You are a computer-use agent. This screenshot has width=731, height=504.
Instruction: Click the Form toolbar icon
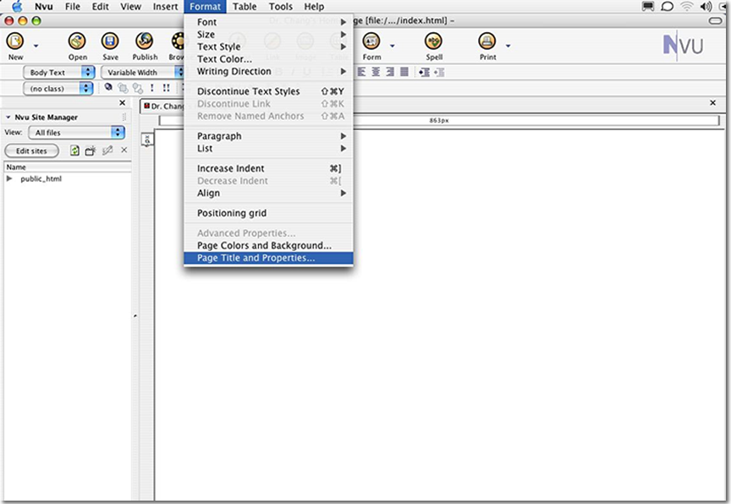[x=371, y=41]
